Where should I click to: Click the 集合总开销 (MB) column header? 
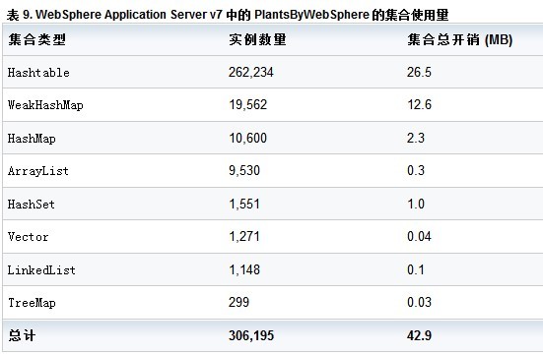click(459, 39)
